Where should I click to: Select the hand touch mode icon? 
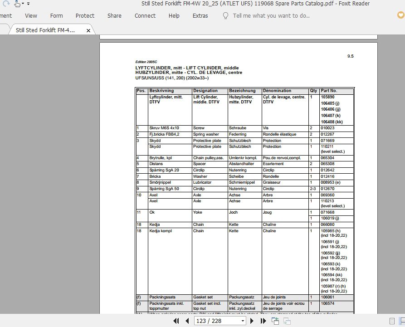point(17,4)
